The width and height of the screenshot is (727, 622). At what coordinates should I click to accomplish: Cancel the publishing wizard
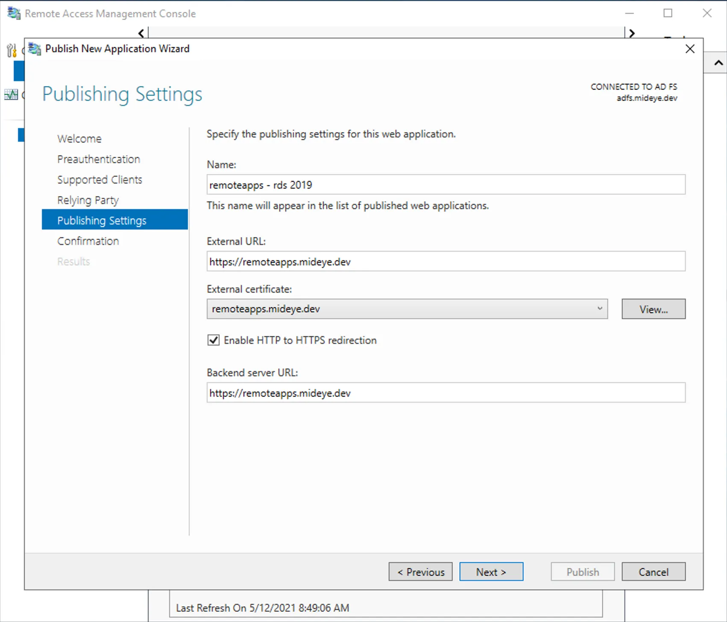tap(653, 572)
